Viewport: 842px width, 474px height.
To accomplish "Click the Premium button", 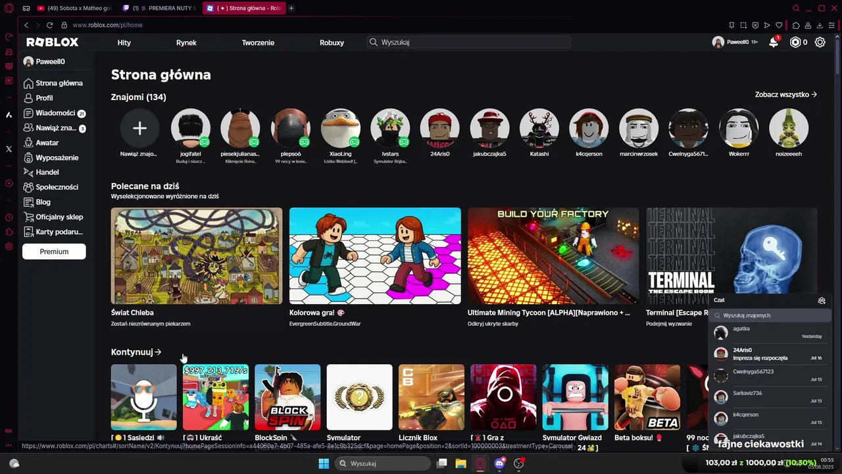I will (x=54, y=251).
